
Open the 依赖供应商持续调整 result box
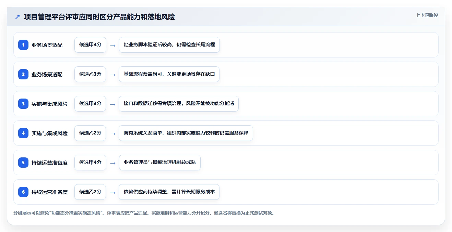tap(169, 192)
